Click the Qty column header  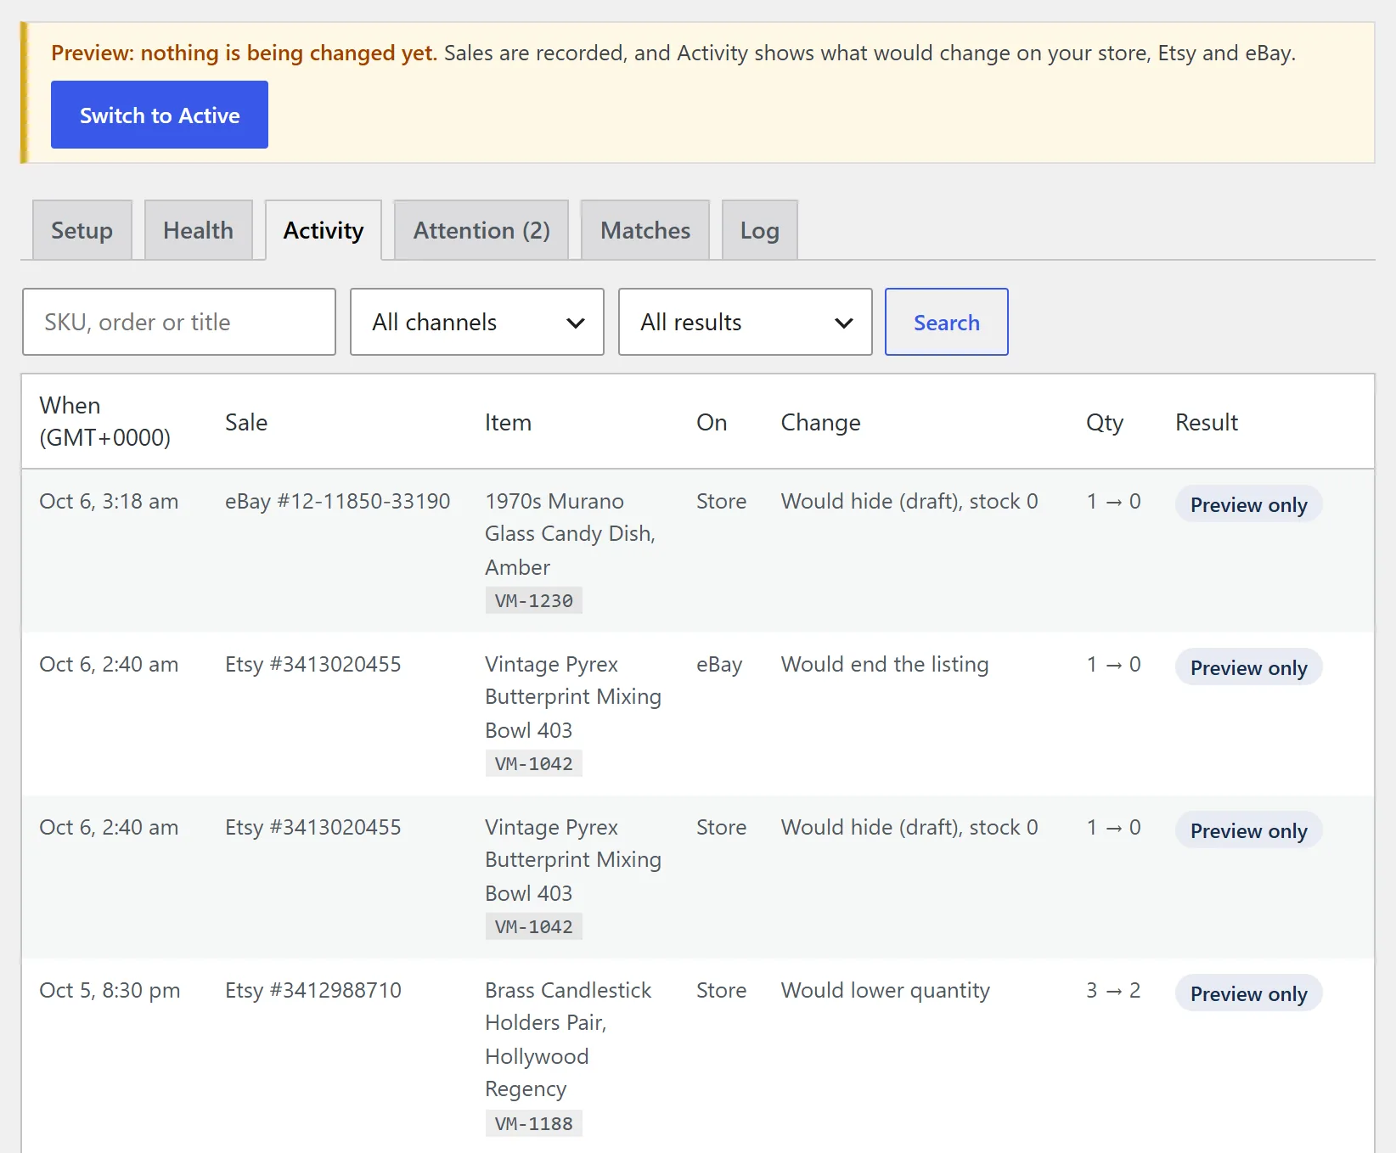pyautogui.click(x=1105, y=422)
